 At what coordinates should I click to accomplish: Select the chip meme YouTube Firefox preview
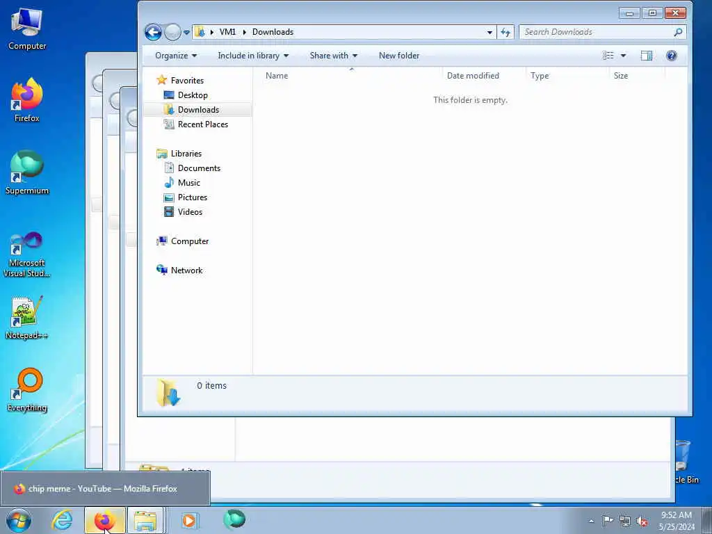tap(105, 489)
